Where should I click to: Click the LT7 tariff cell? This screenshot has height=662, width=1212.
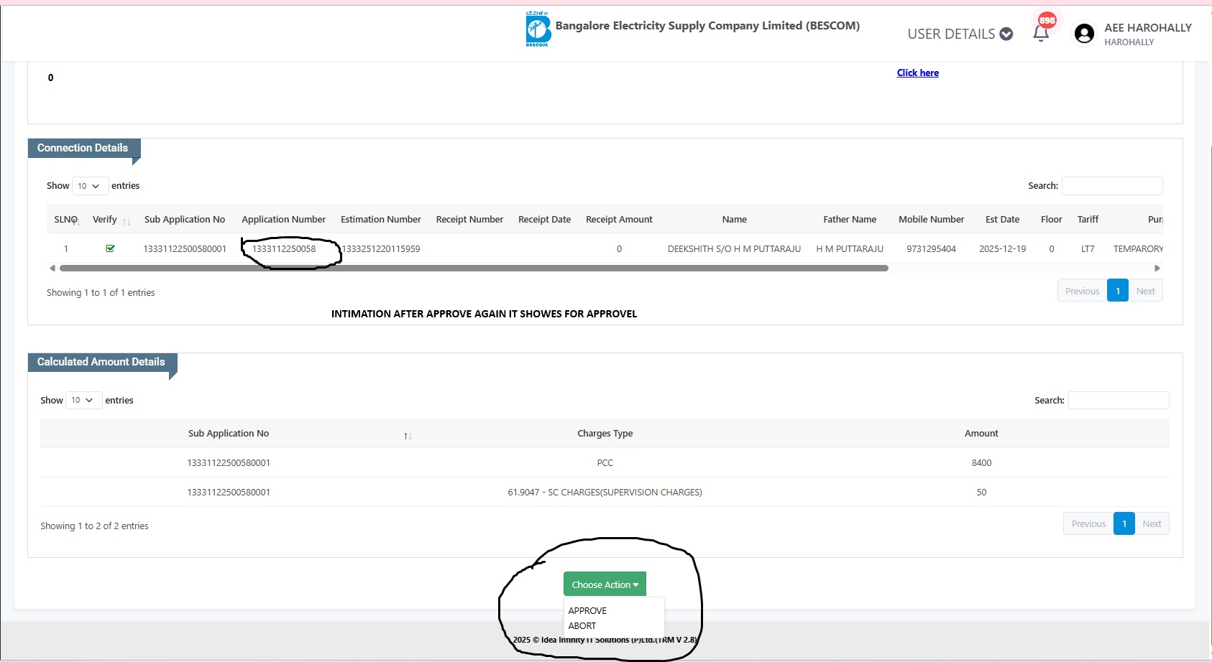tap(1088, 249)
